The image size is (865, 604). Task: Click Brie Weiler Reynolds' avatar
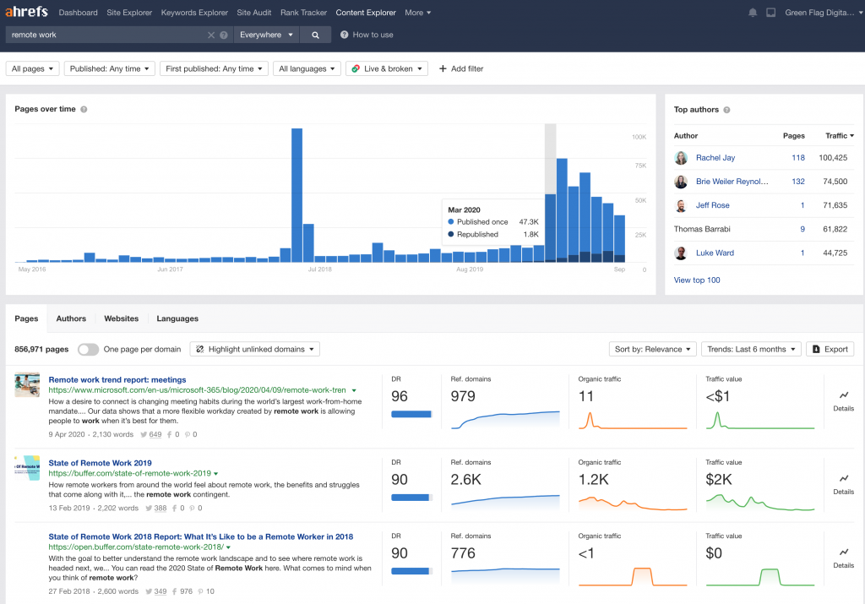tap(682, 182)
